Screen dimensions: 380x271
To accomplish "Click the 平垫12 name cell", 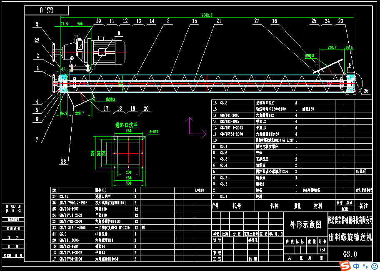I will click(x=261, y=128).
